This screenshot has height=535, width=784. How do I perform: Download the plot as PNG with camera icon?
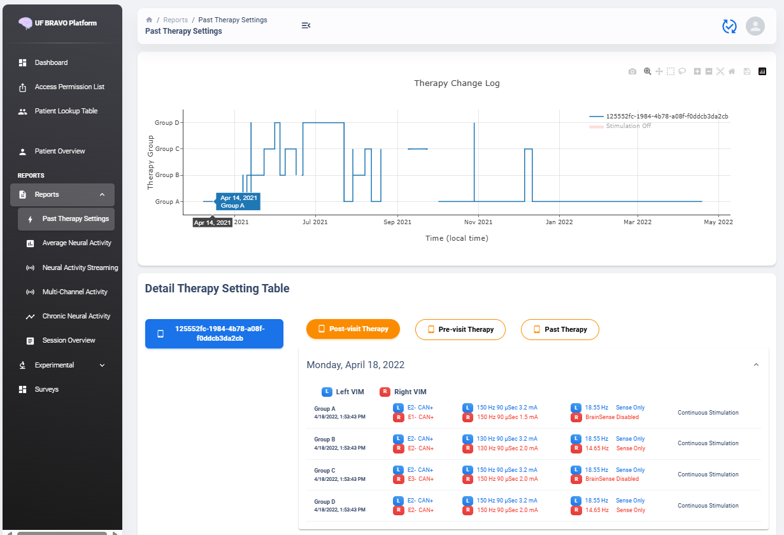coord(632,72)
